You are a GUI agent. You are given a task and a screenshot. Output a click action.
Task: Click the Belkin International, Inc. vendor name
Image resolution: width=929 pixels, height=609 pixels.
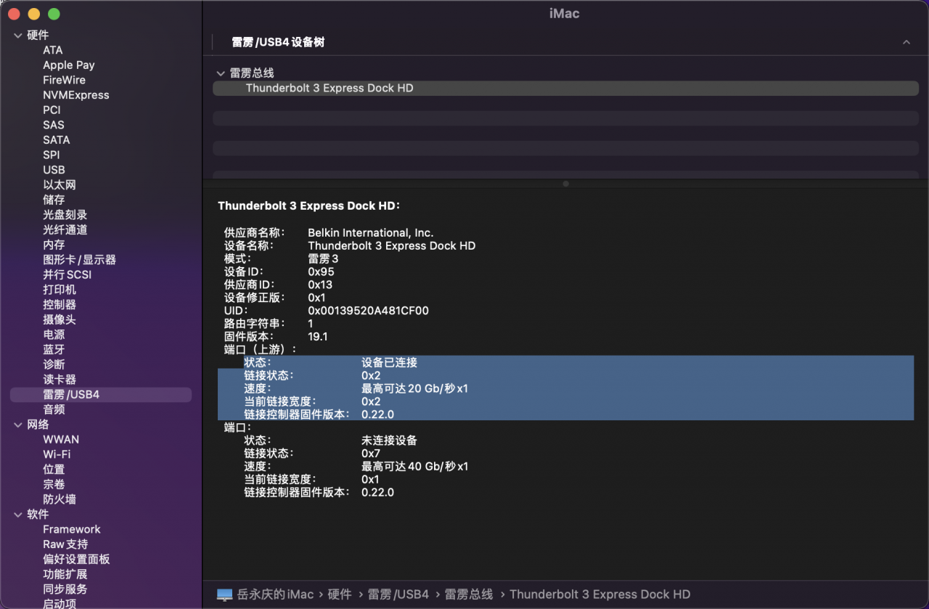371,233
